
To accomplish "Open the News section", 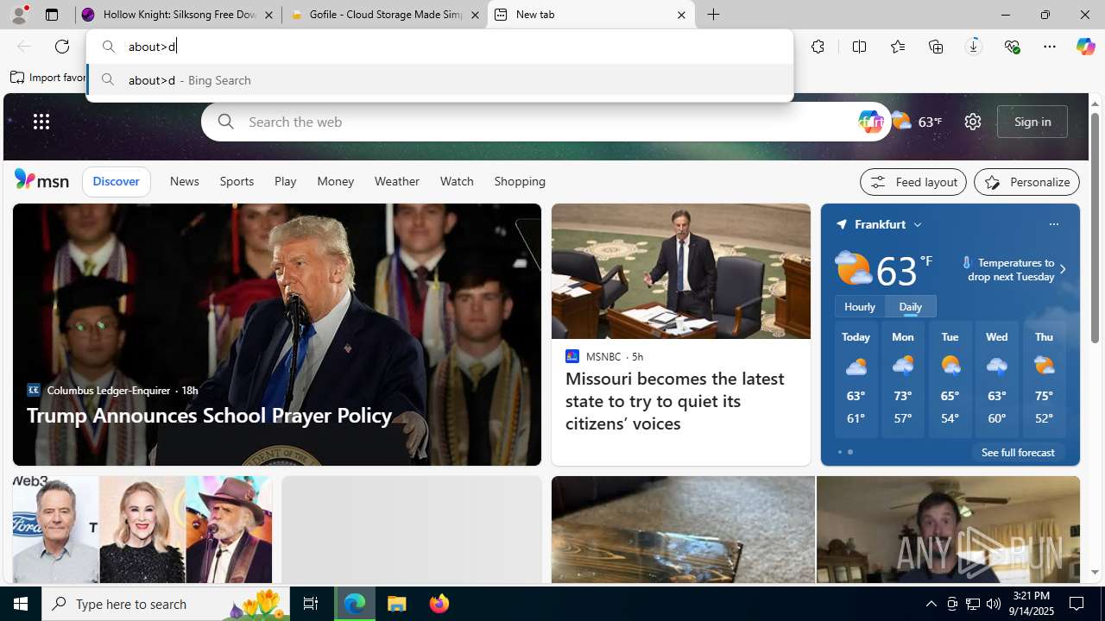I will click(x=184, y=181).
